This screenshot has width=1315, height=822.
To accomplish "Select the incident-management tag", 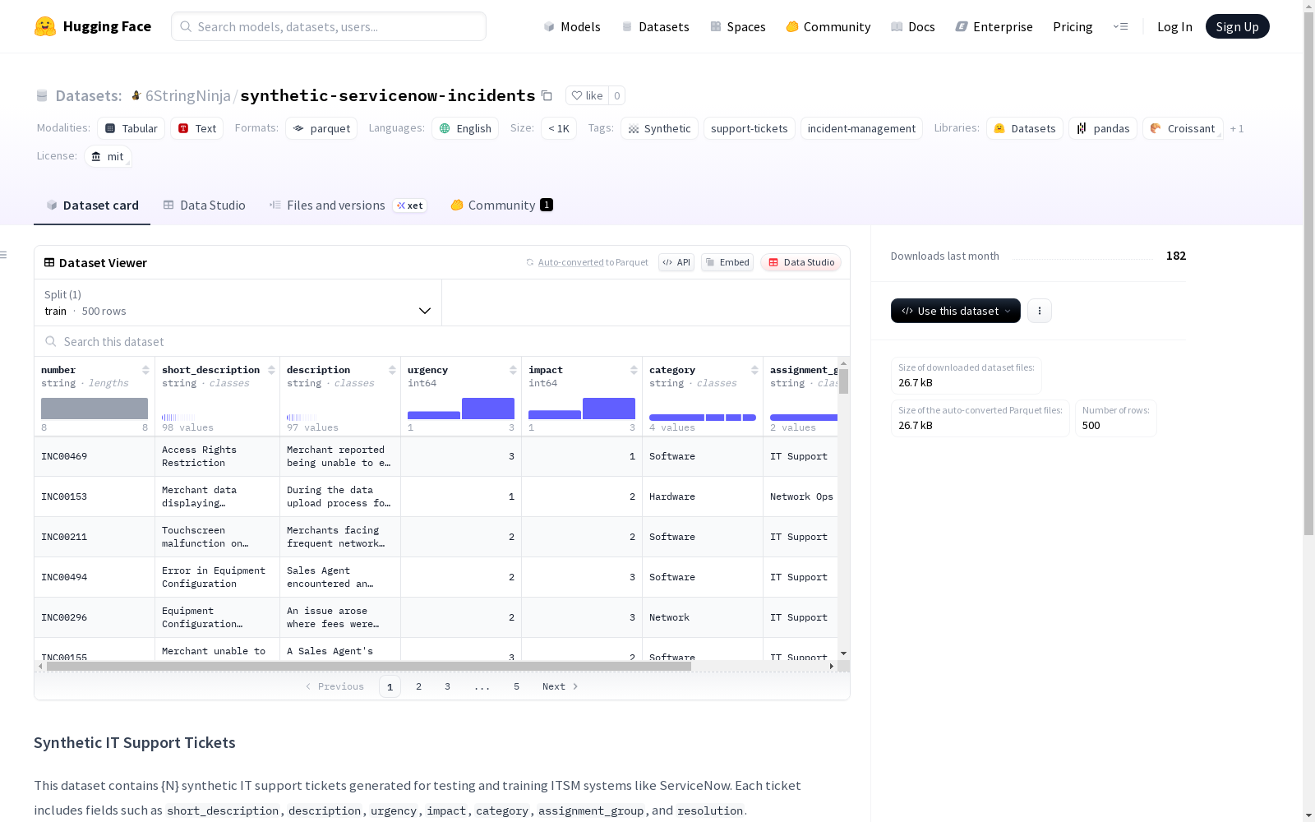I will pyautogui.click(x=861, y=128).
